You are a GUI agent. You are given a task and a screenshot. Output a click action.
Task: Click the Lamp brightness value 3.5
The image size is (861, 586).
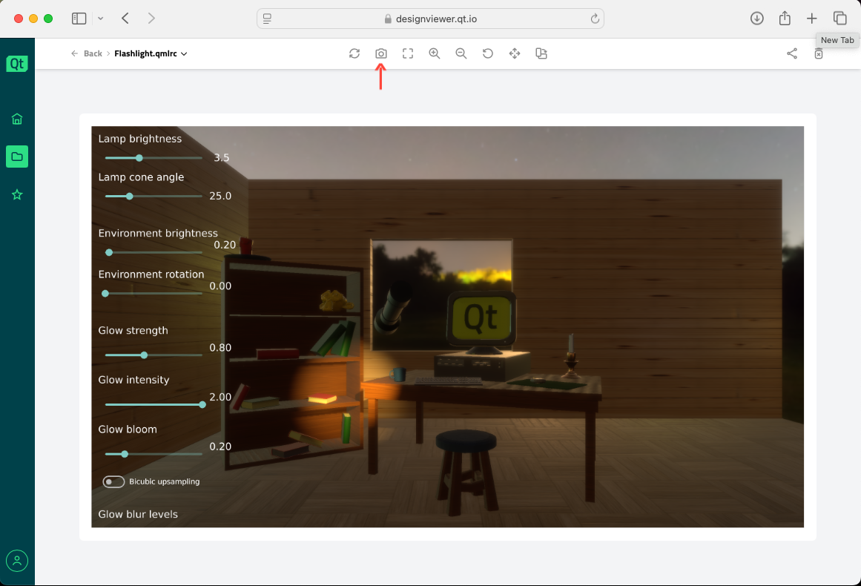point(221,157)
